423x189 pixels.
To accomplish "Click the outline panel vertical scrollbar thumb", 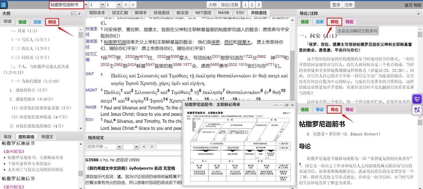I will click(81, 35).
